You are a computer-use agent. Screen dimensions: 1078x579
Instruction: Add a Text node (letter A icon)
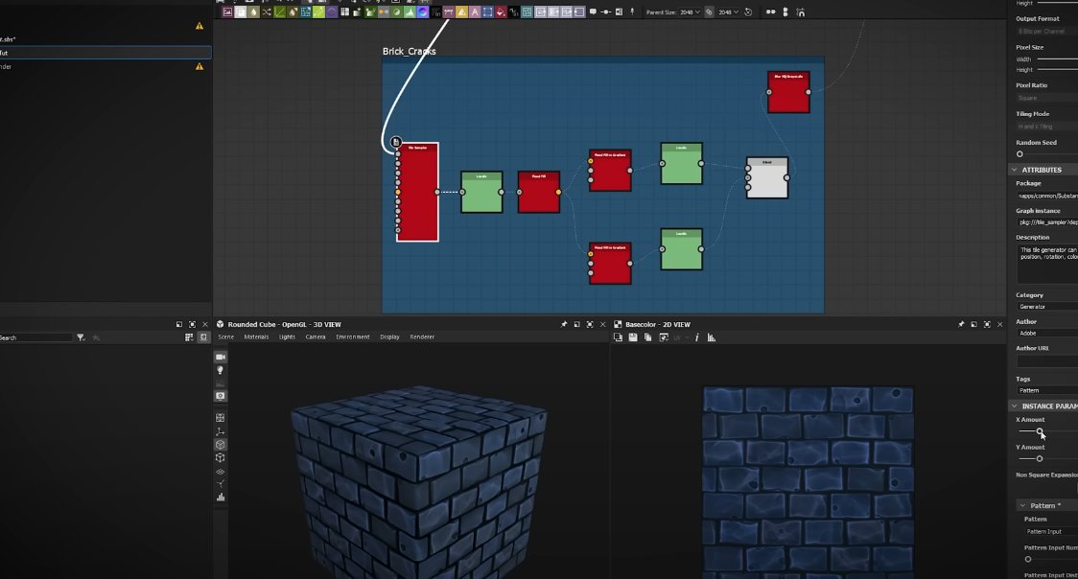[475, 12]
